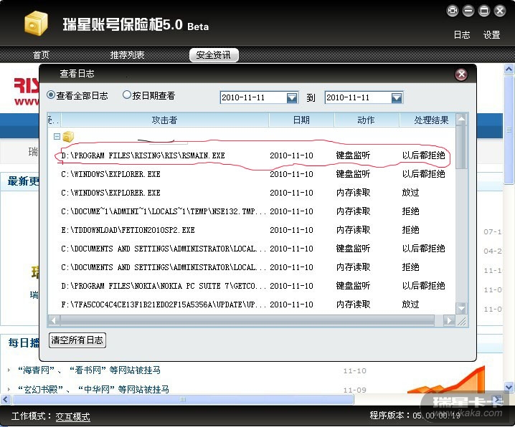The image size is (515, 427).
Task: Maximize the Rising main window
Action: tap(484, 11)
